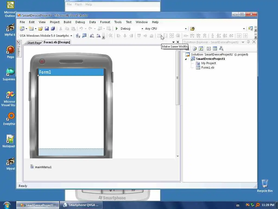The height and width of the screenshot is (209, 278).
Task: Click Make Vertical Spacing Equal icon
Action: [x=212, y=36]
